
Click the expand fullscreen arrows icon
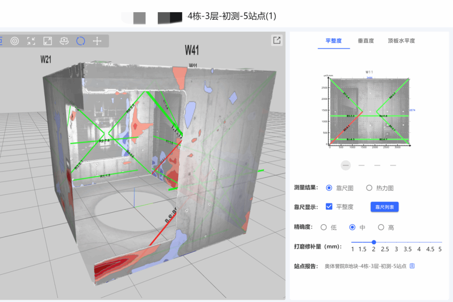[48, 41]
